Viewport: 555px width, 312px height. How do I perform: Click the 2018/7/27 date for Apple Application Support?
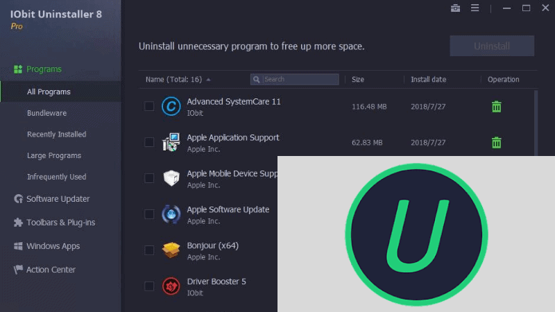tap(428, 143)
